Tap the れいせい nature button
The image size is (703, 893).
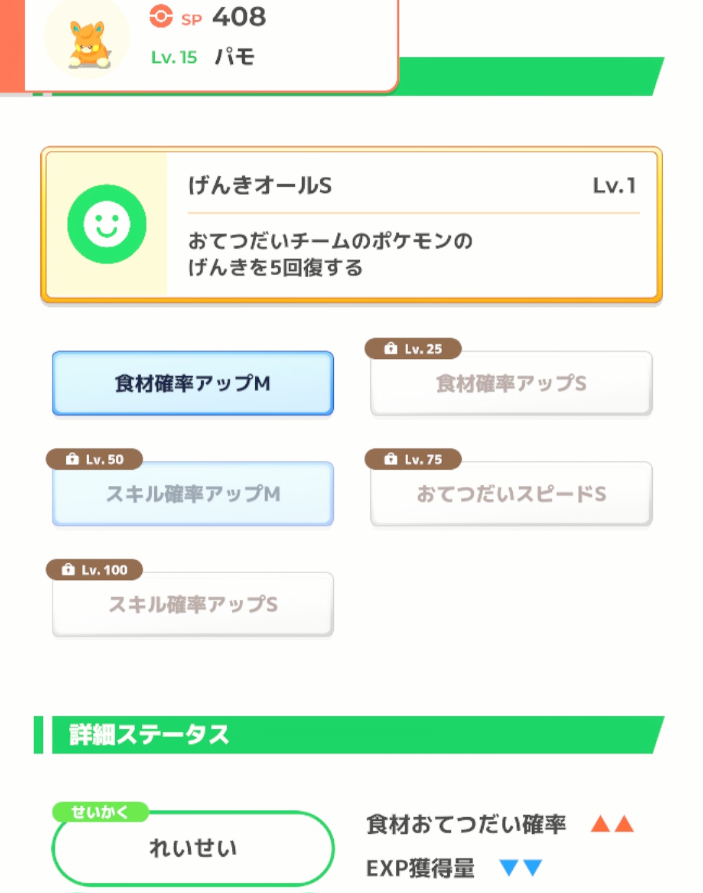(193, 848)
